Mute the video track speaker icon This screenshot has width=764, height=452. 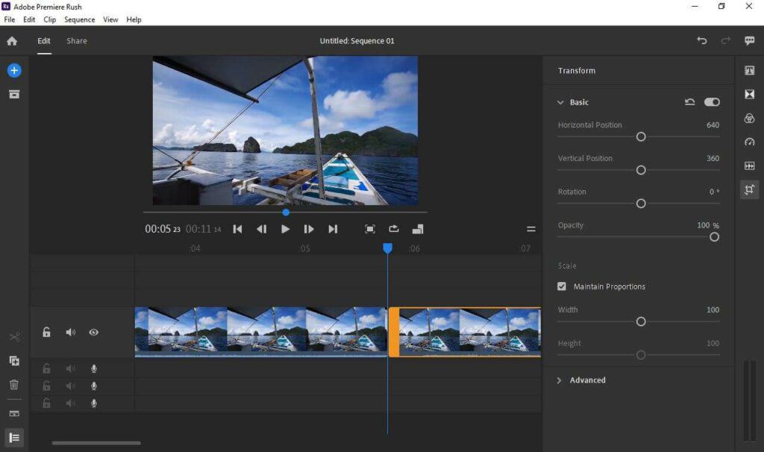click(x=71, y=332)
